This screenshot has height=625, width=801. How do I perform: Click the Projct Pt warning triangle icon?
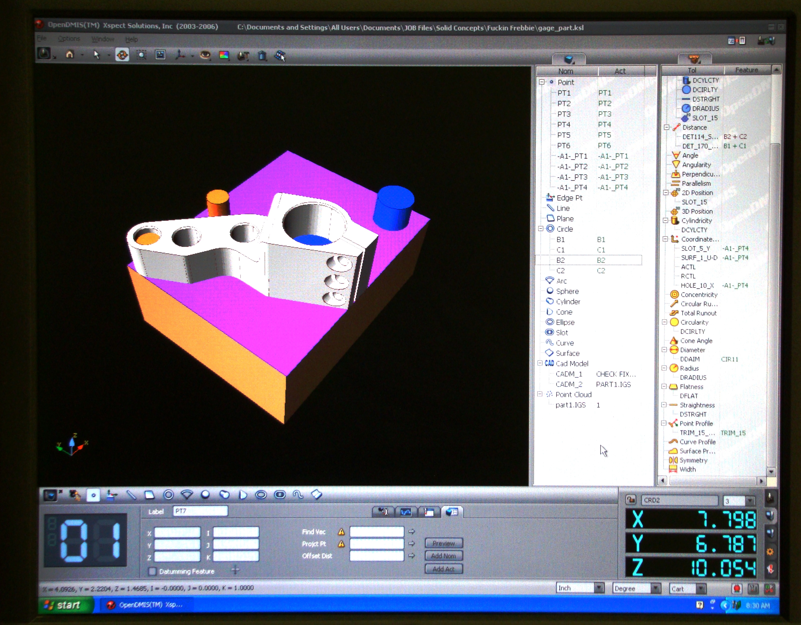click(341, 544)
